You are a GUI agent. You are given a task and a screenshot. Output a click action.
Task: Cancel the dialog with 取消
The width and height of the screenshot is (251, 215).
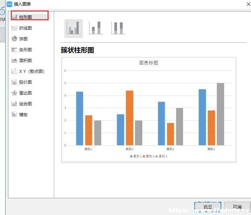coord(237,207)
